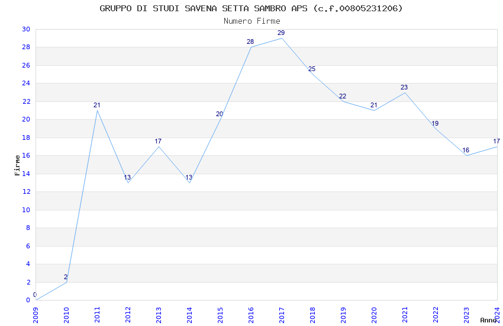
Task: Click the y-axis tick 10
Action: pos(26,210)
